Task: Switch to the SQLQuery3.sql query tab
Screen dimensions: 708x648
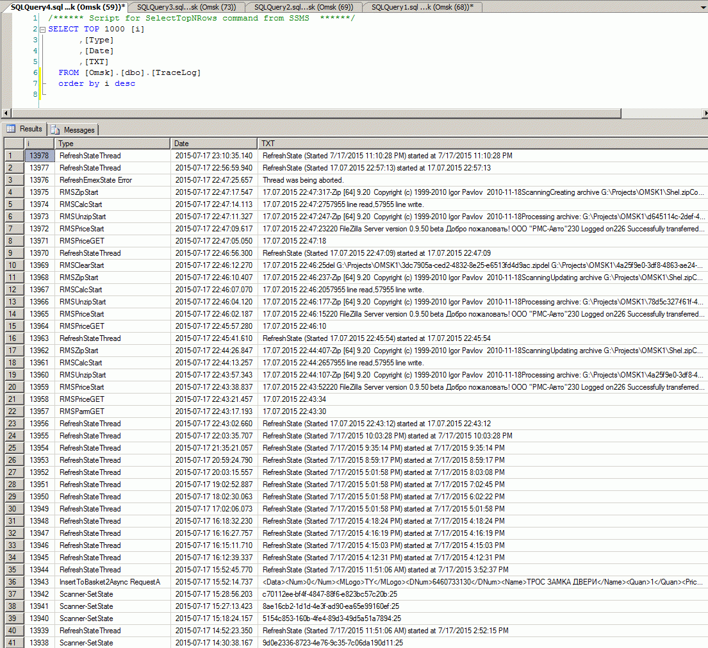Action: [186, 7]
